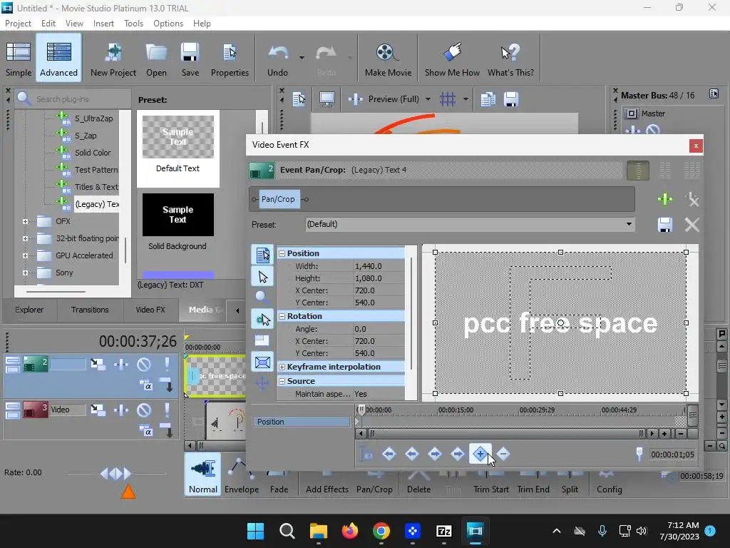Mute track 2
This screenshot has height=548, width=730.
144,364
